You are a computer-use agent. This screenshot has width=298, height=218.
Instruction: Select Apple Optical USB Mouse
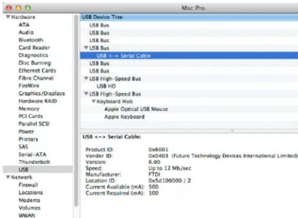pyautogui.click(x=136, y=109)
